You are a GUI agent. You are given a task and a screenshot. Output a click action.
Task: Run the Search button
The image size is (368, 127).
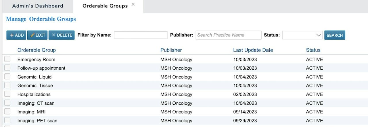coord(335,35)
